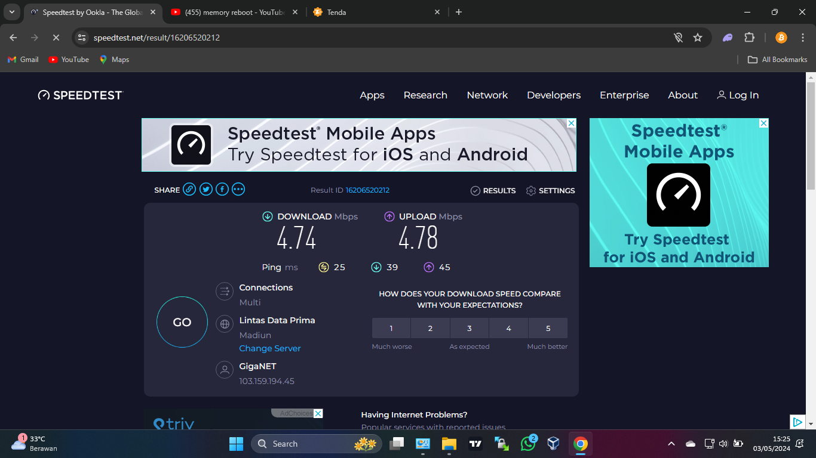Expand the tab search dropdown

(11, 12)
